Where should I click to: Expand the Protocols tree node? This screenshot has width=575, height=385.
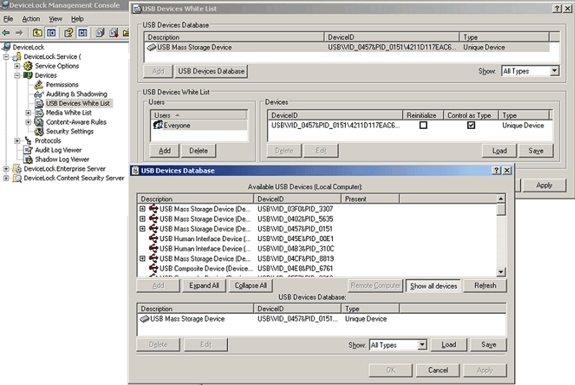(x=17, y=141)
